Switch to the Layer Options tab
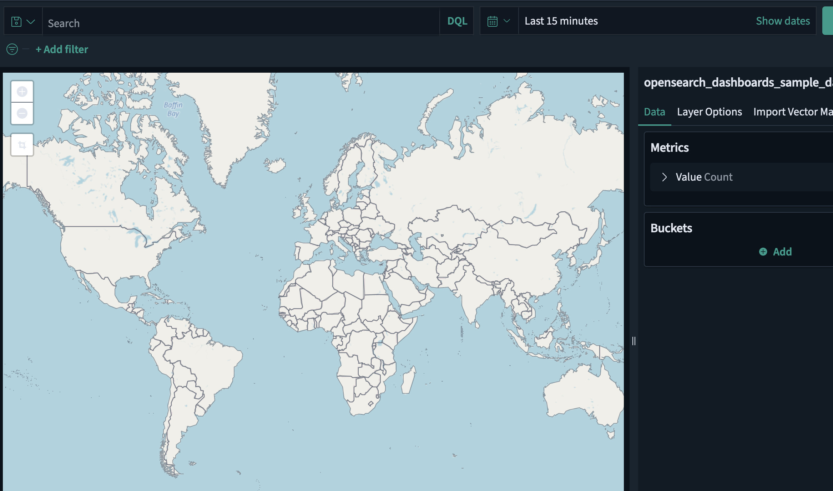The height and width of the screenshot is (491, 833). click(709, 112)
